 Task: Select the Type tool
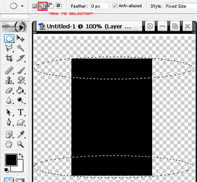[x=21, y=112]
